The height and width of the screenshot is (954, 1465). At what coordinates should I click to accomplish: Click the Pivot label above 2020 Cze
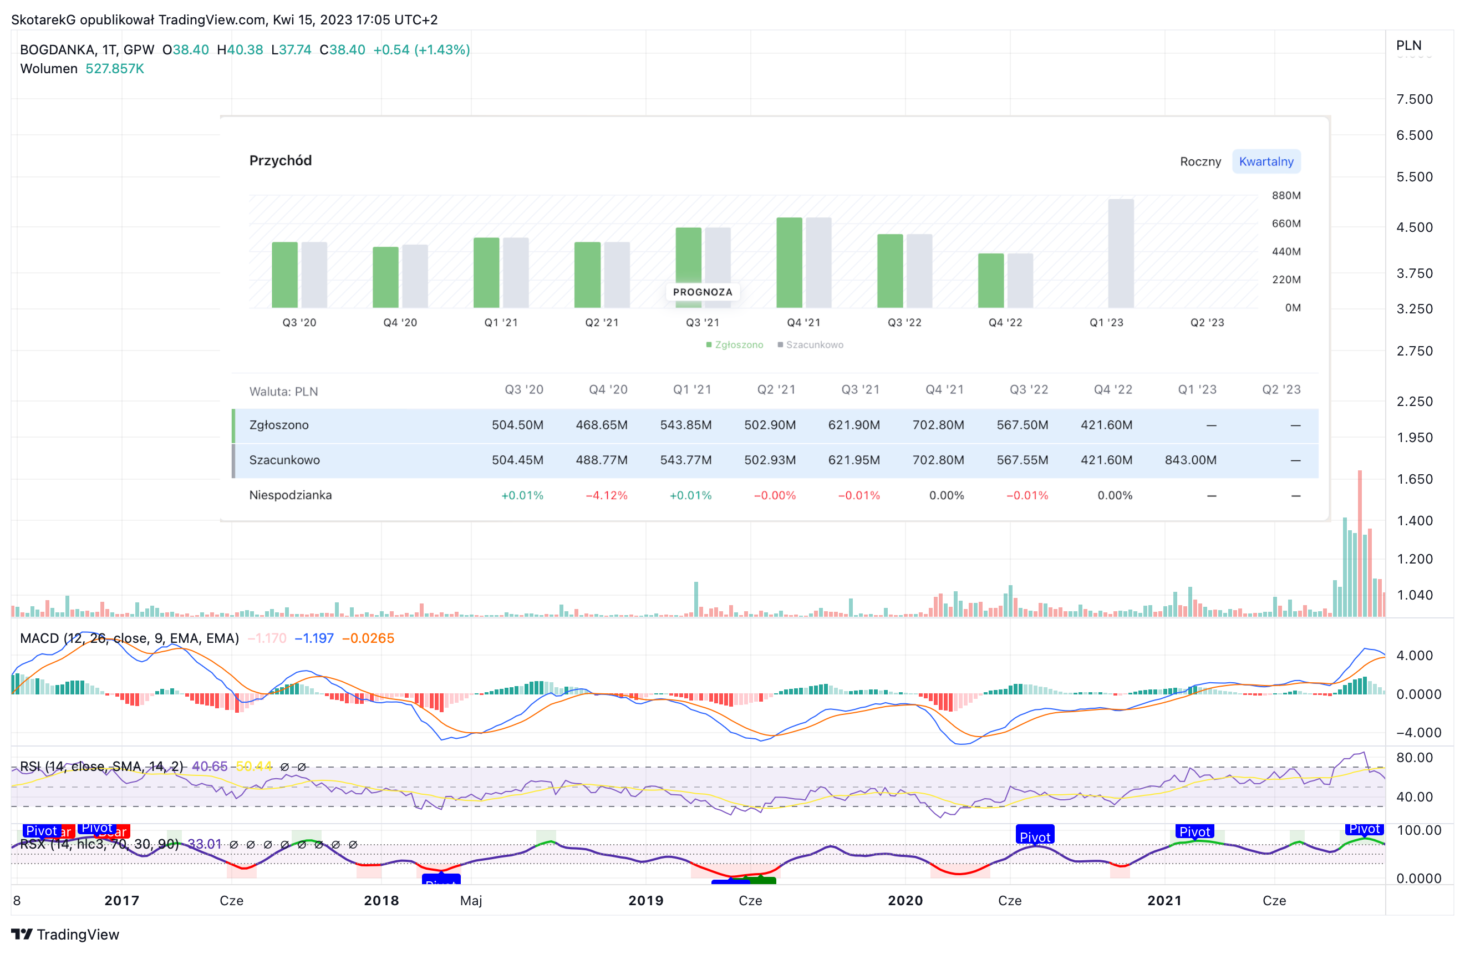(x=1034, y=836)
